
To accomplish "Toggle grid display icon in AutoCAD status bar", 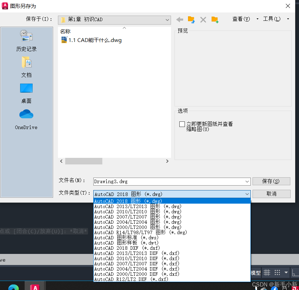I will [267, 273].
